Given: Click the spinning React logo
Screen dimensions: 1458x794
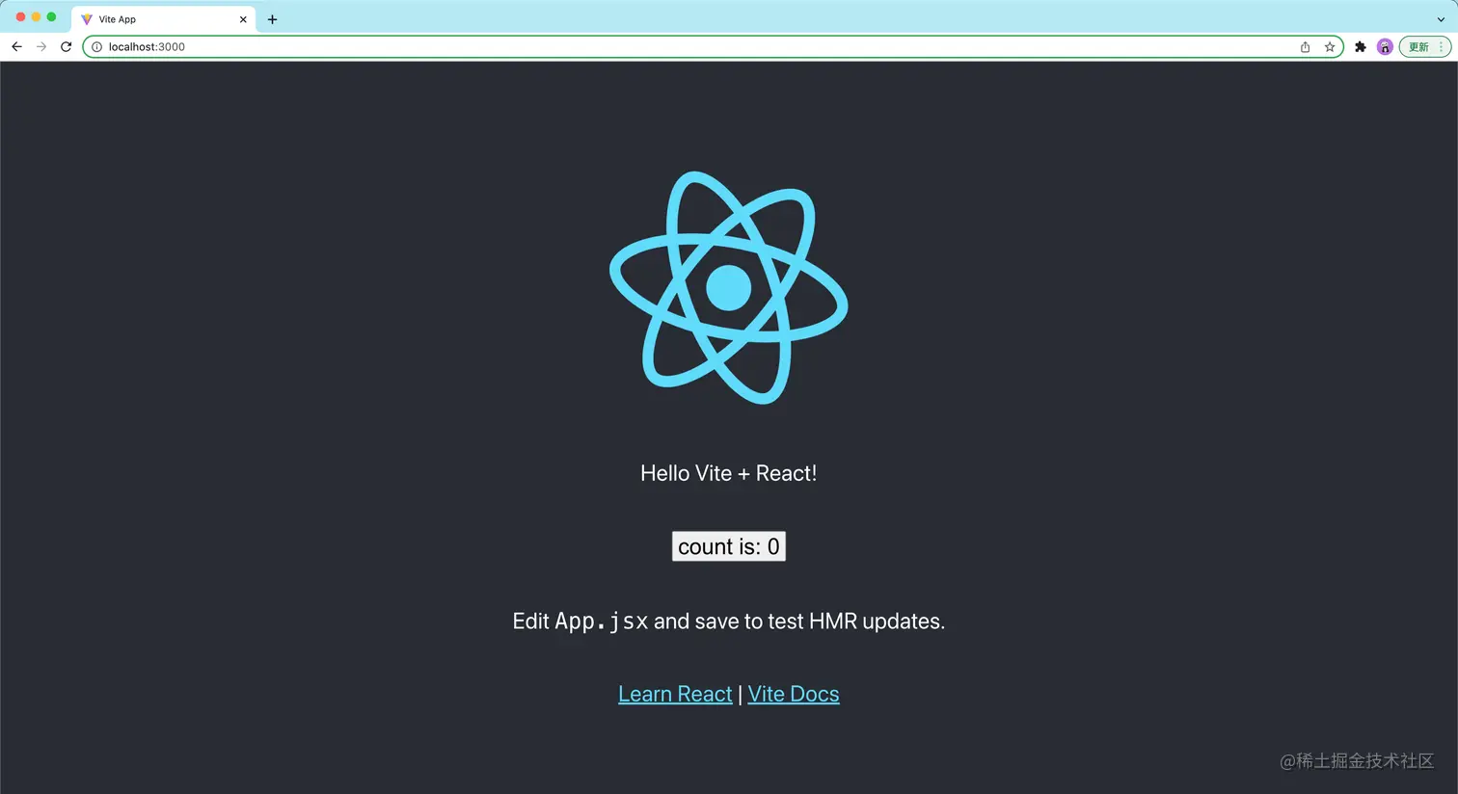Looking at the screenshot, I should pos(729,287).
